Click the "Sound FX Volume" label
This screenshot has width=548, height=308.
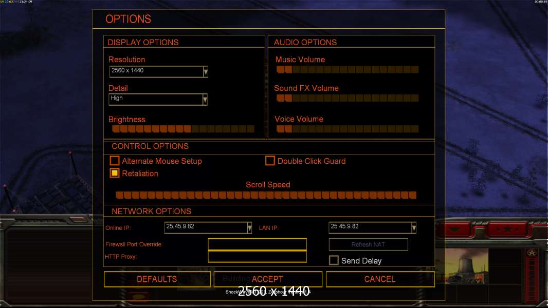point(306,88)
